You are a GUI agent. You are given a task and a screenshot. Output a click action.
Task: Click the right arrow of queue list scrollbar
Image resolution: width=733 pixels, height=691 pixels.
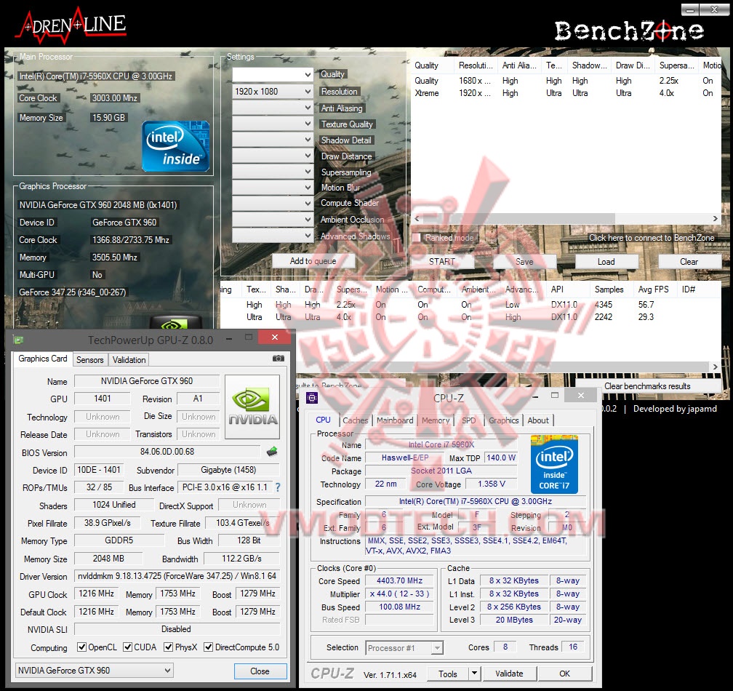(716, 218)
